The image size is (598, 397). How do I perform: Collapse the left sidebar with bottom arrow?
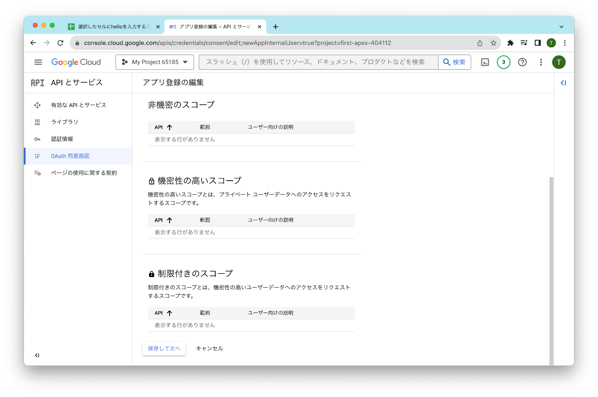tap(37, 355)
